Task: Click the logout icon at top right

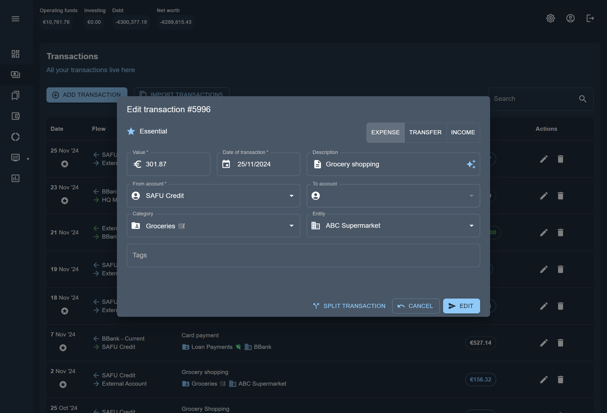Action: [x=590, y=19]
